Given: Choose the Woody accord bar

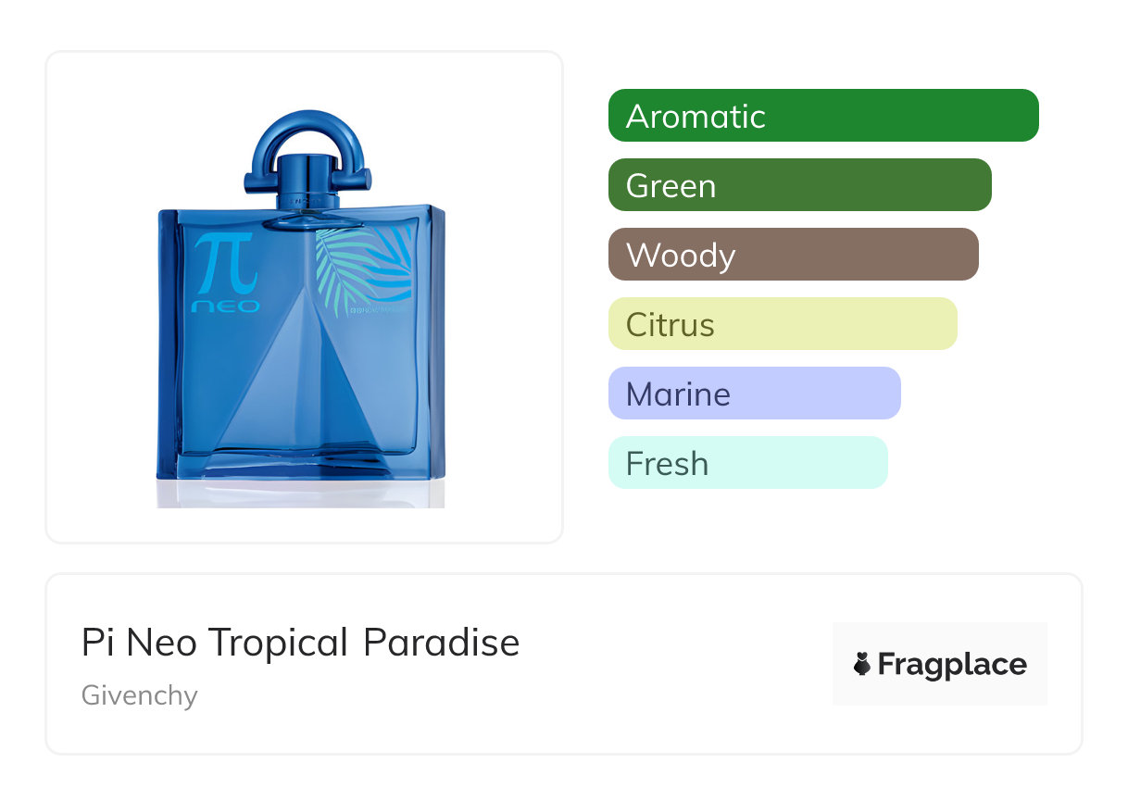Looking at the screenshot, I should coord(793,255).
